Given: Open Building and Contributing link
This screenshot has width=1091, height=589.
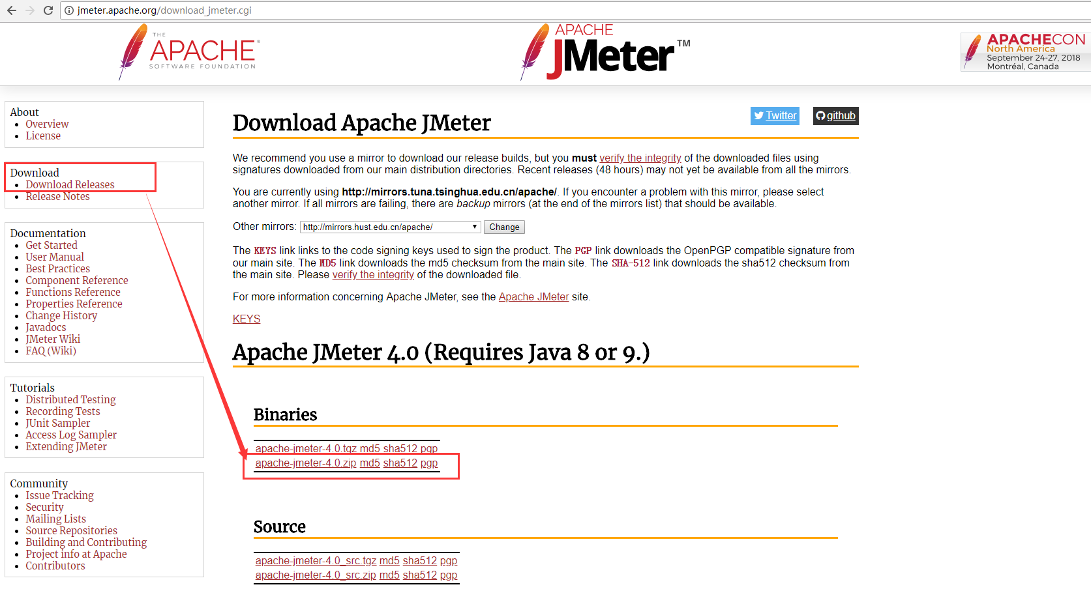Looking at the screenshot, I should click(86, 542).
